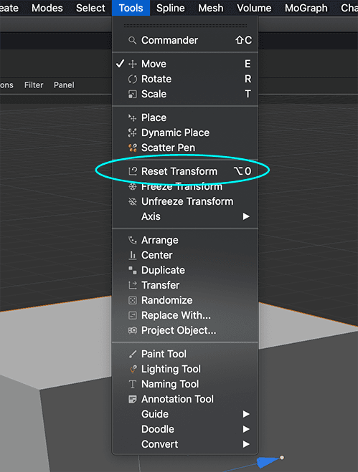The image size is (358, 472).
Task: Click the blue axis handle arrow
Action: tap(268, 462)
